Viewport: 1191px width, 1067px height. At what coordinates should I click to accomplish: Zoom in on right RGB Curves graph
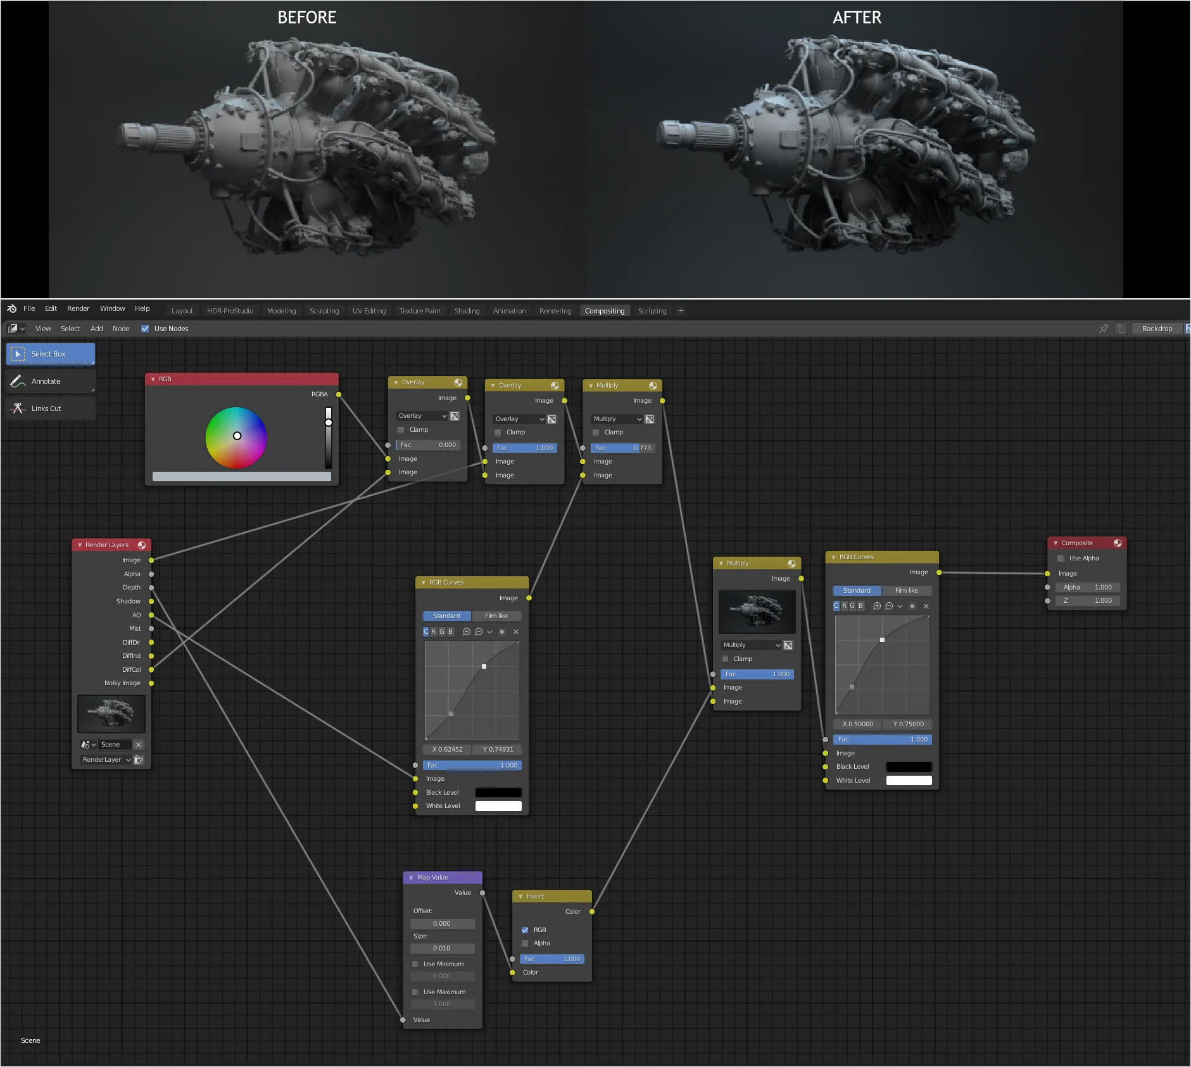pos(877,606)
